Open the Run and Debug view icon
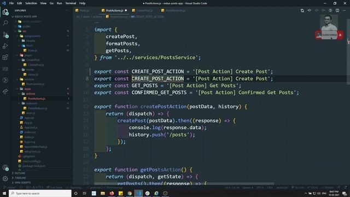Viewport: 350px width, 197px height. pos(5,46)
